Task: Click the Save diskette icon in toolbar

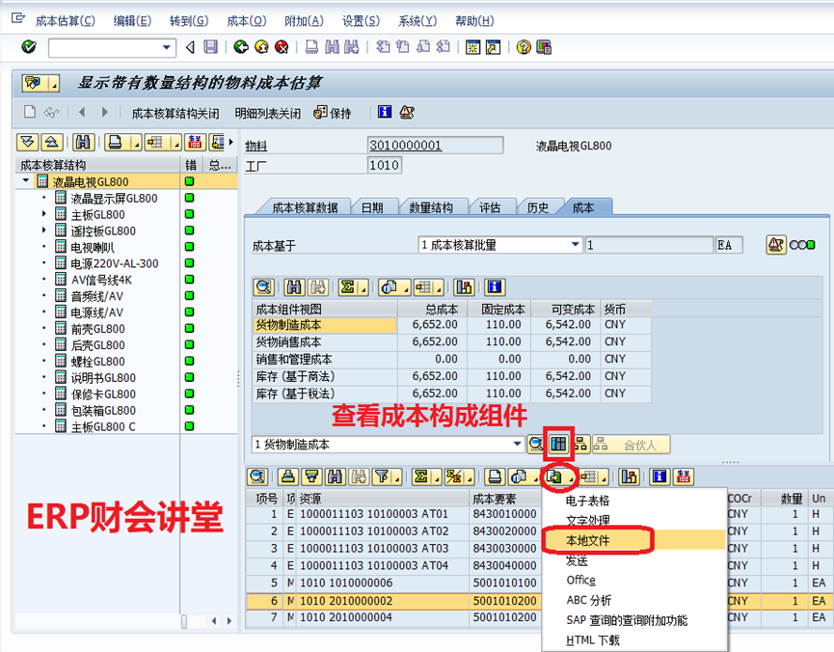Action: (210, 47)
